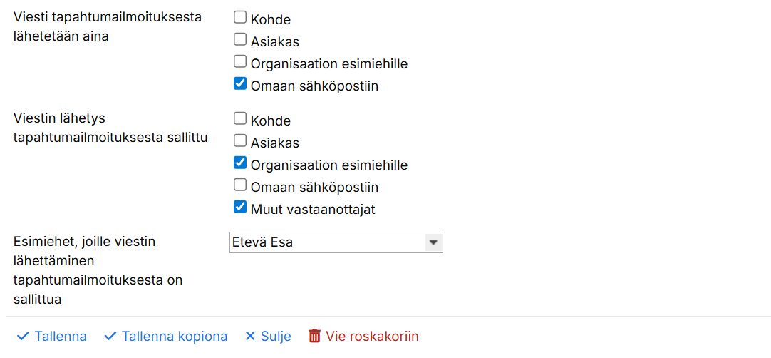Check Asiakas under Viestin lähetys sallittu

[240, 141]
